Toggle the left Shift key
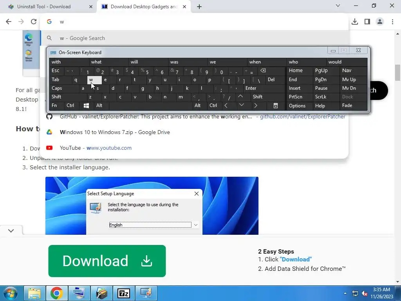Viewport: 401px width, 301px height. point(68,97)
